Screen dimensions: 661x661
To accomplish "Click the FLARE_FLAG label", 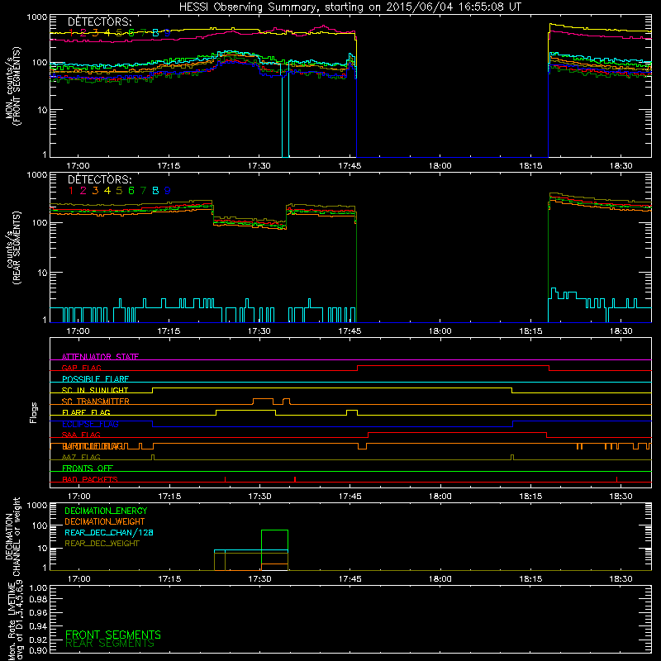I will [x=86, y=412].
